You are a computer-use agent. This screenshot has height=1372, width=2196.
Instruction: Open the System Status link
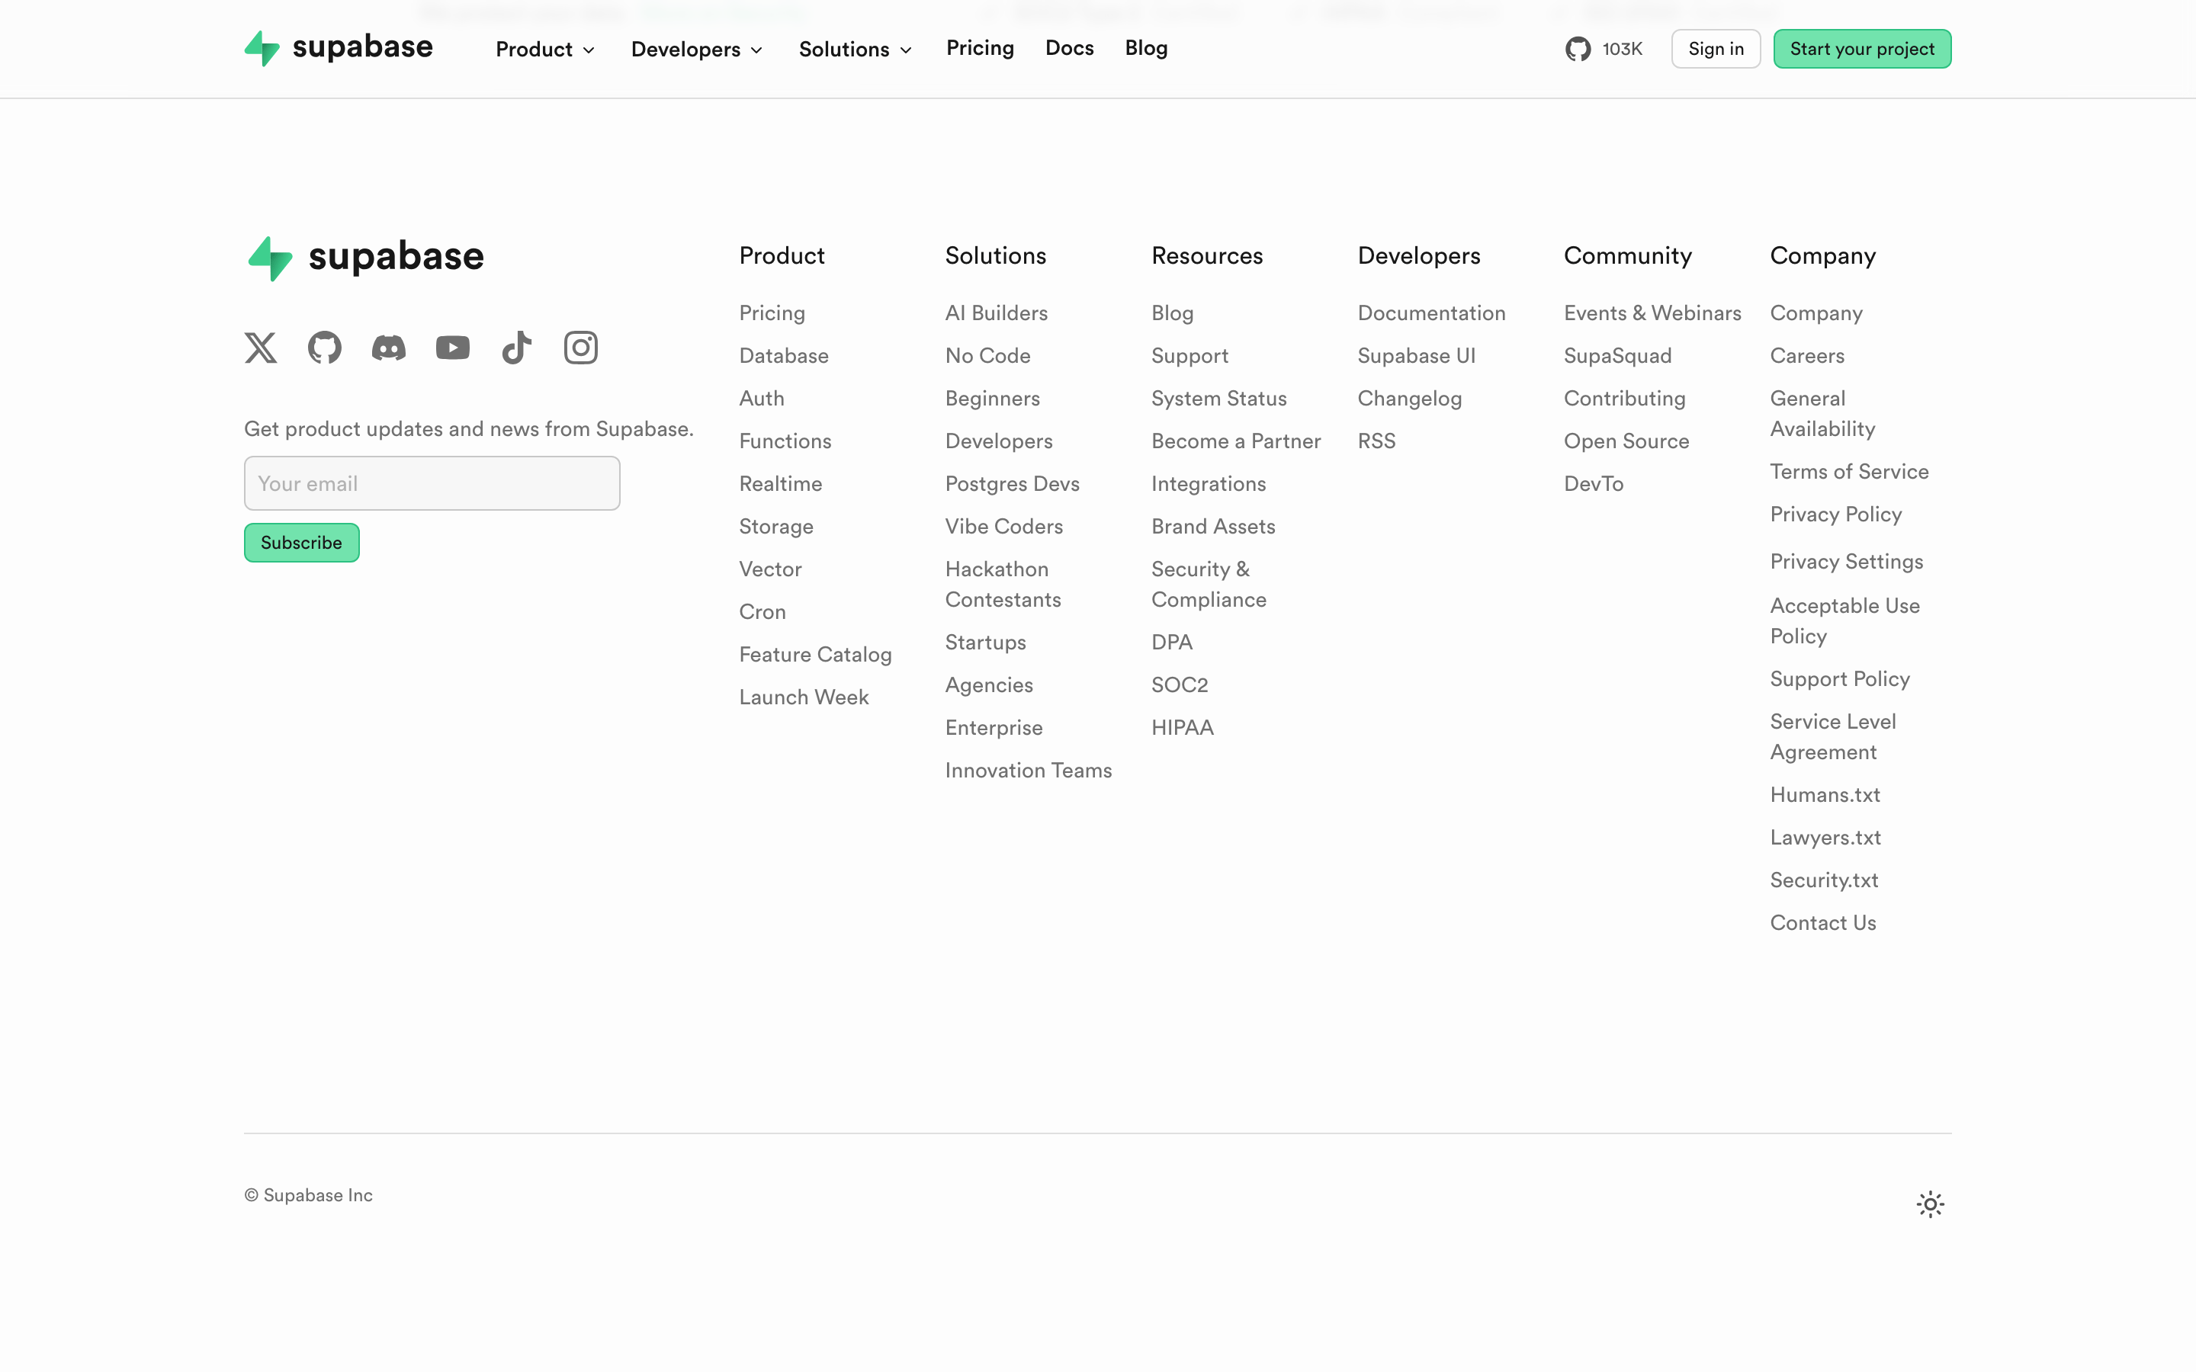pos(1218,399)
